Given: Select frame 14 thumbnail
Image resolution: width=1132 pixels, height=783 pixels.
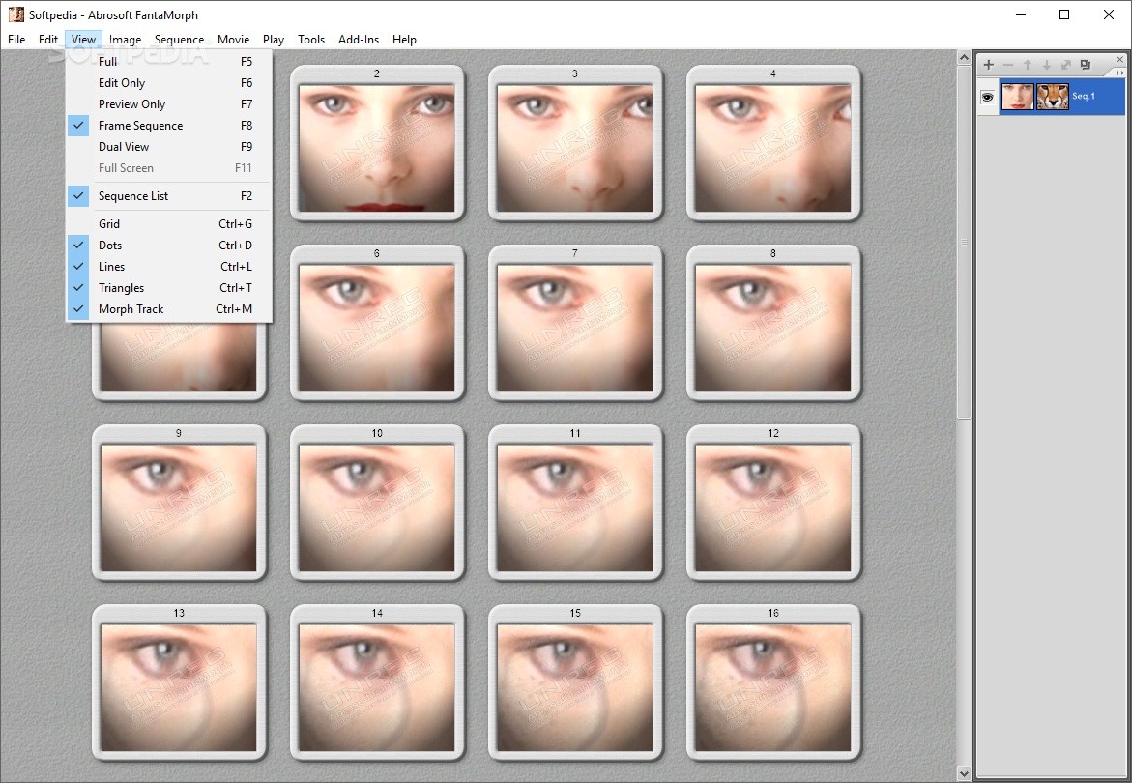Looking at the screenshot, I should pos(377,681).
